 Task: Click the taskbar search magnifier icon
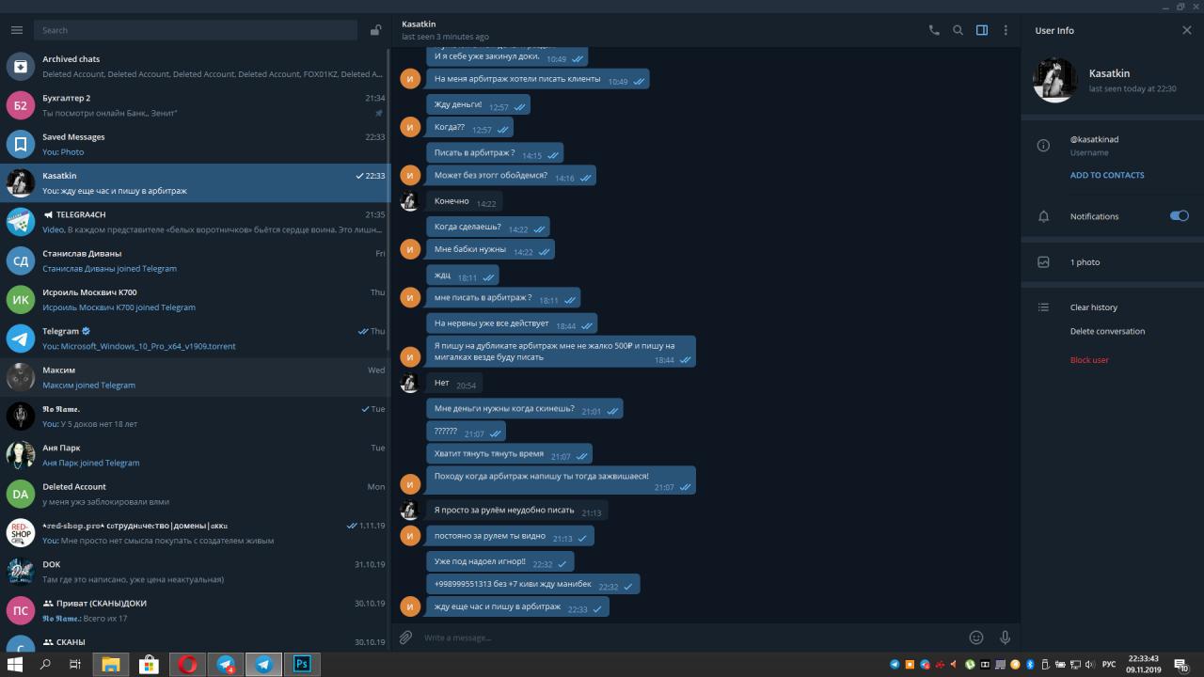(45, 665)
